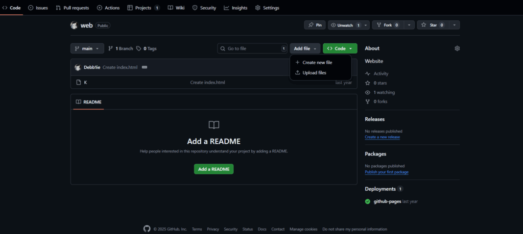Select the README tab

(x=89, y=102)
